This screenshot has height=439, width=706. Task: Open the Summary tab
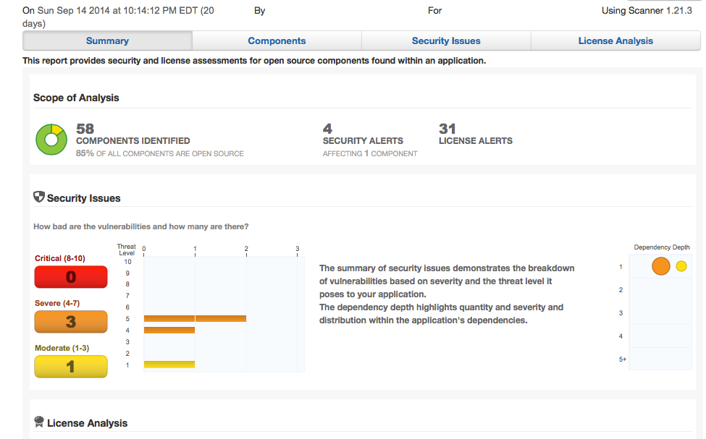pyautogui.click(x=107, y=41)
